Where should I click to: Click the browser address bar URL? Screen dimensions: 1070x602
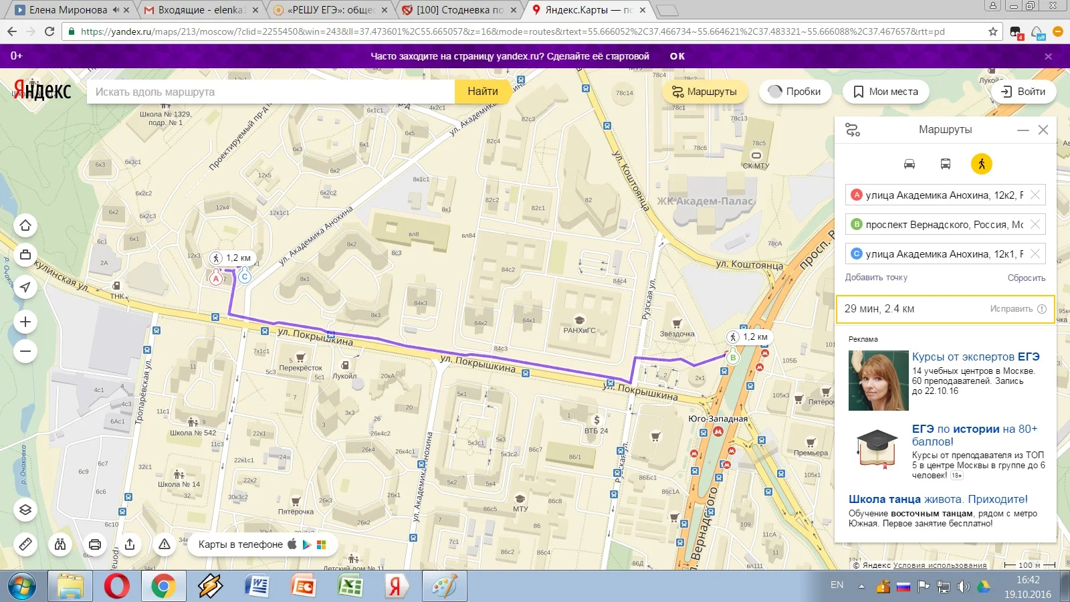click(512, 31)
